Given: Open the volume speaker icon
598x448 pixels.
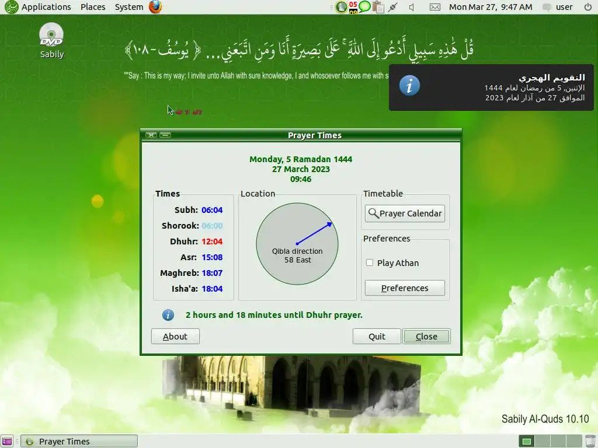Looking at the screenshot, I should pyautogui.click(x=412, y=7).
